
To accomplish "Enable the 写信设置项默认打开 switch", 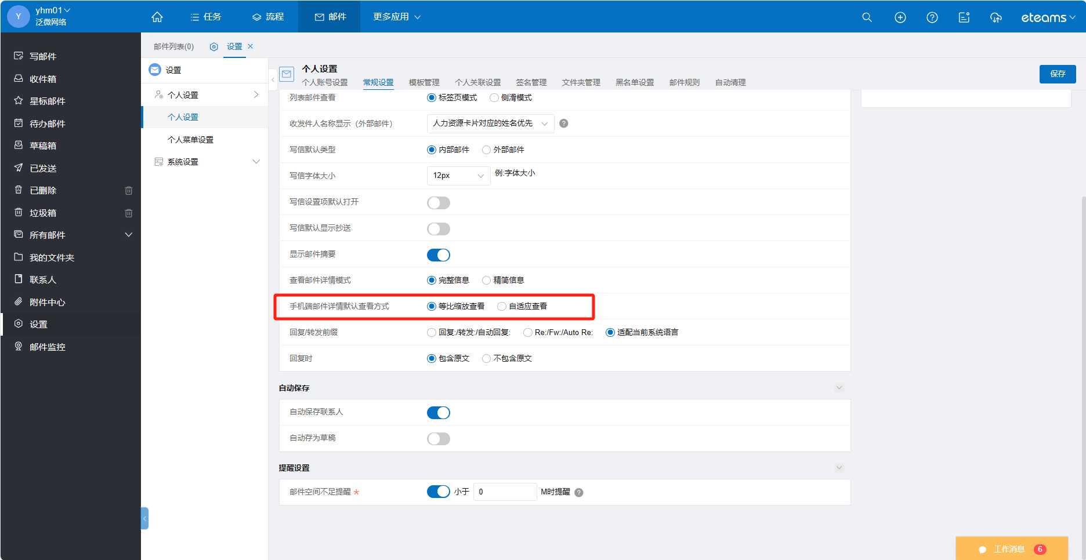I will pos(439,203).
